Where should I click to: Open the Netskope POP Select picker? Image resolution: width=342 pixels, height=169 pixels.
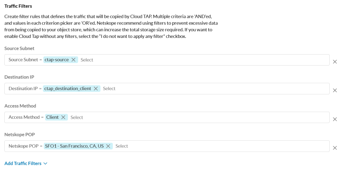(122, 146)
